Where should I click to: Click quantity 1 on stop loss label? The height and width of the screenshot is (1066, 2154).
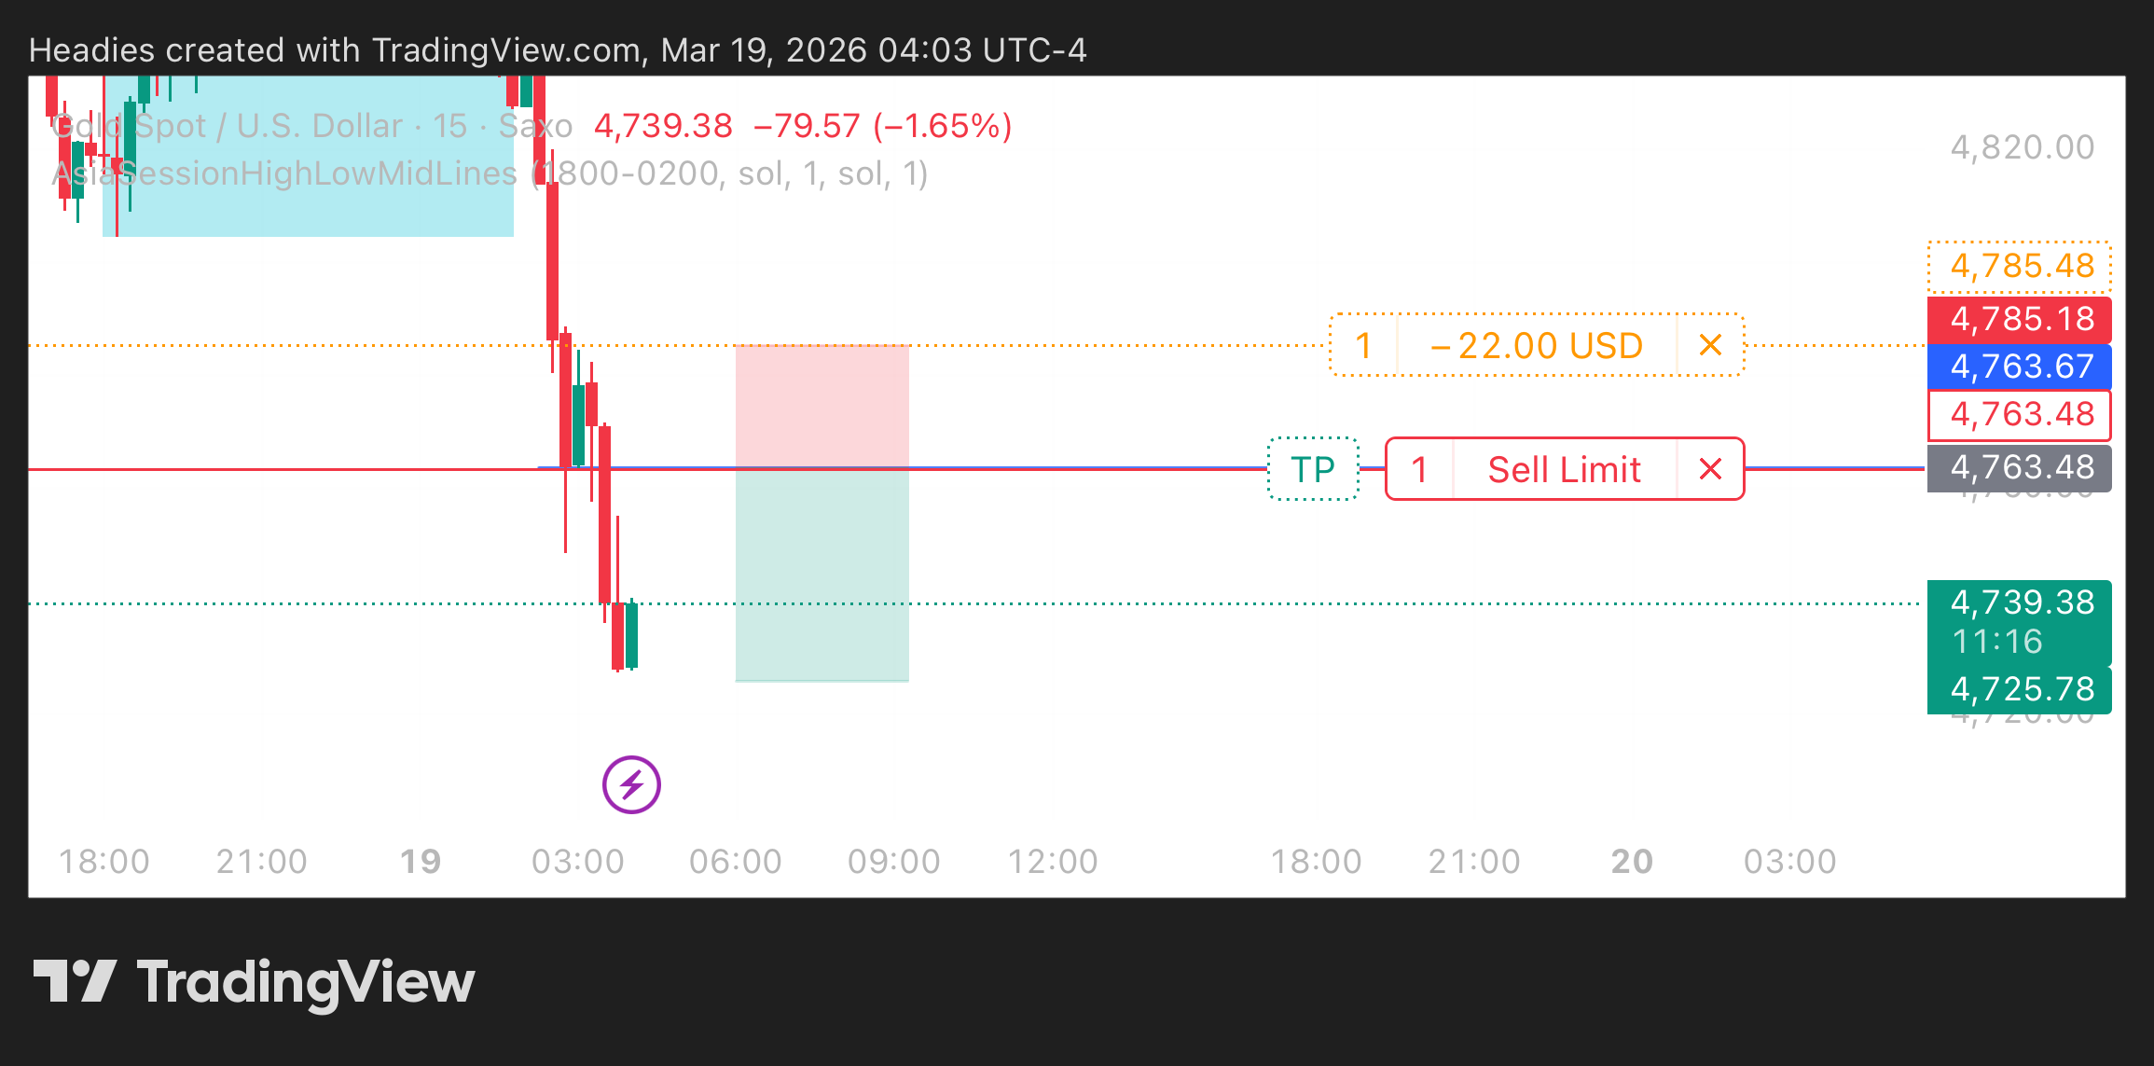coord(1363,345)
